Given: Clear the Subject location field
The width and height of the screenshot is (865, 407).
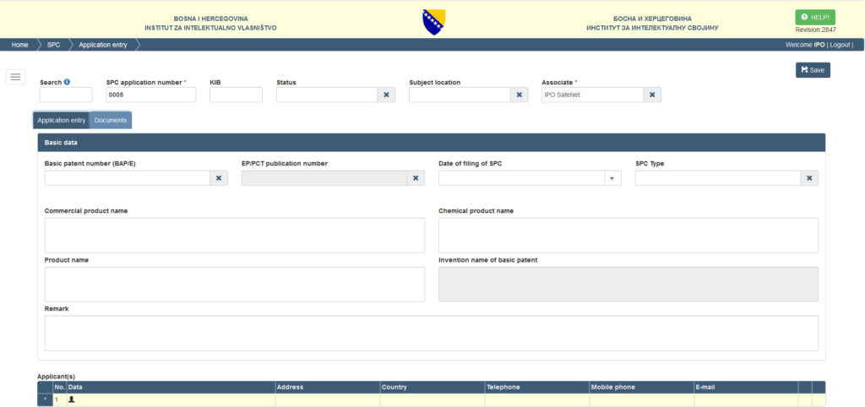Looking at the screenshot, I should click(x=519, y=95).
